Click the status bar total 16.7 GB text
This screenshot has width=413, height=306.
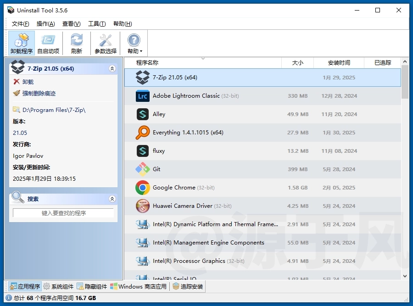86,298
